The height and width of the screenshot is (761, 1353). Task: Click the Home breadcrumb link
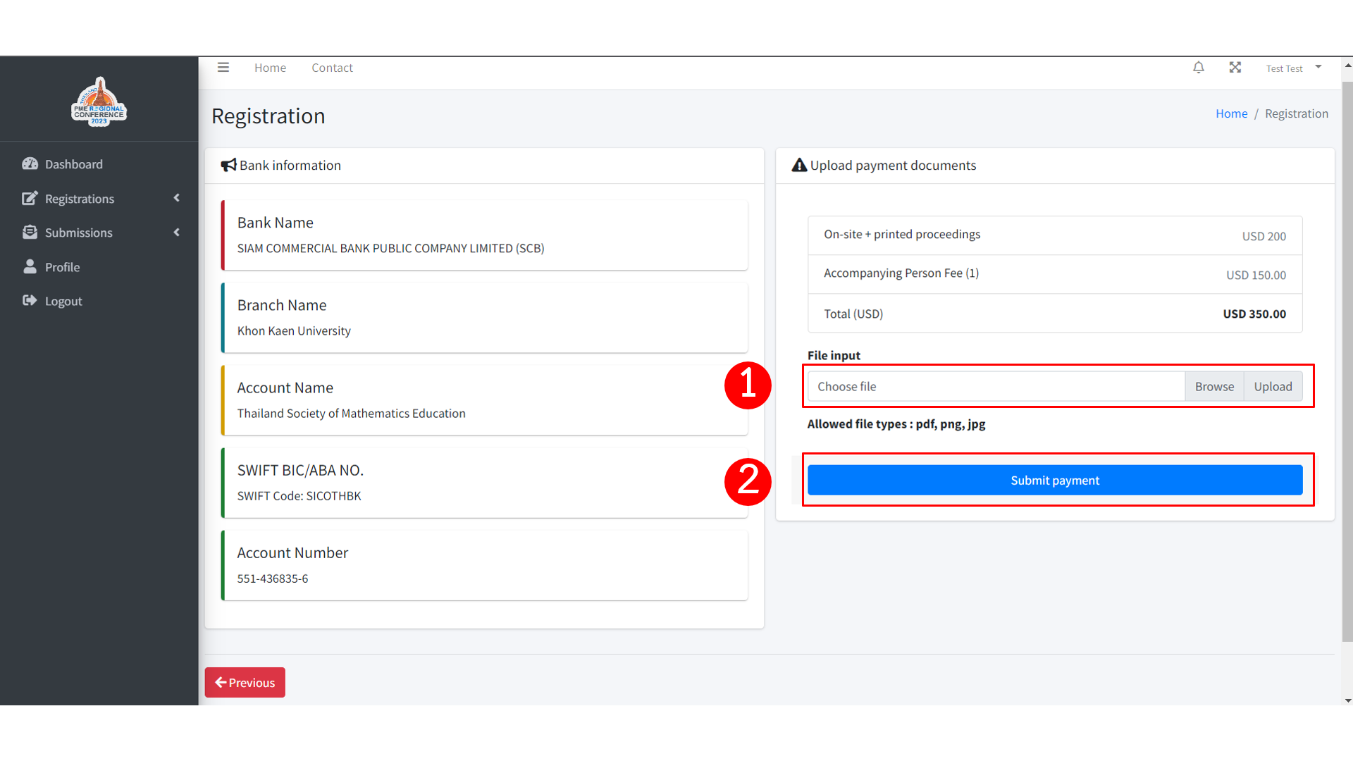coord(1231,113)
